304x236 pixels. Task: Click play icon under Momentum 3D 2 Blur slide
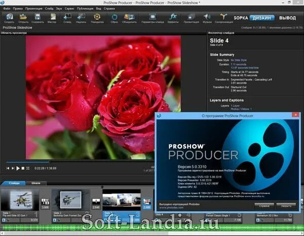pyautogui.click(x=258, y=220)
